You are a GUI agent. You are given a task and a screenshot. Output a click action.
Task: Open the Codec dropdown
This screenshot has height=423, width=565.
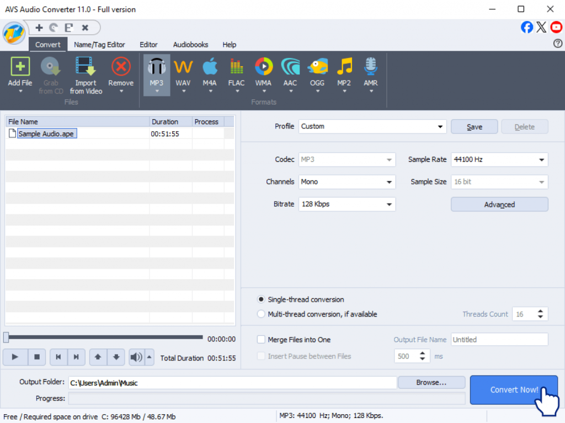347,159
